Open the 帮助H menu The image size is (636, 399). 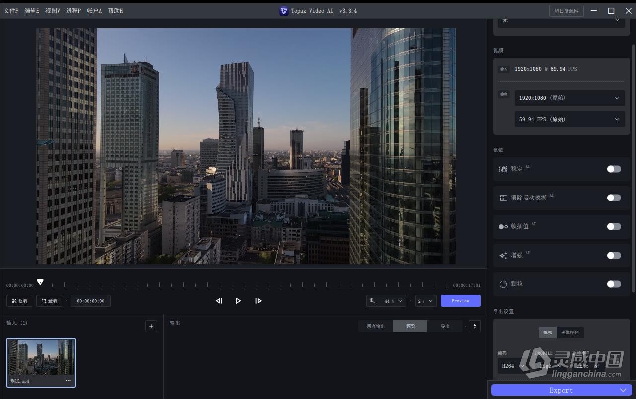point(115,11)
